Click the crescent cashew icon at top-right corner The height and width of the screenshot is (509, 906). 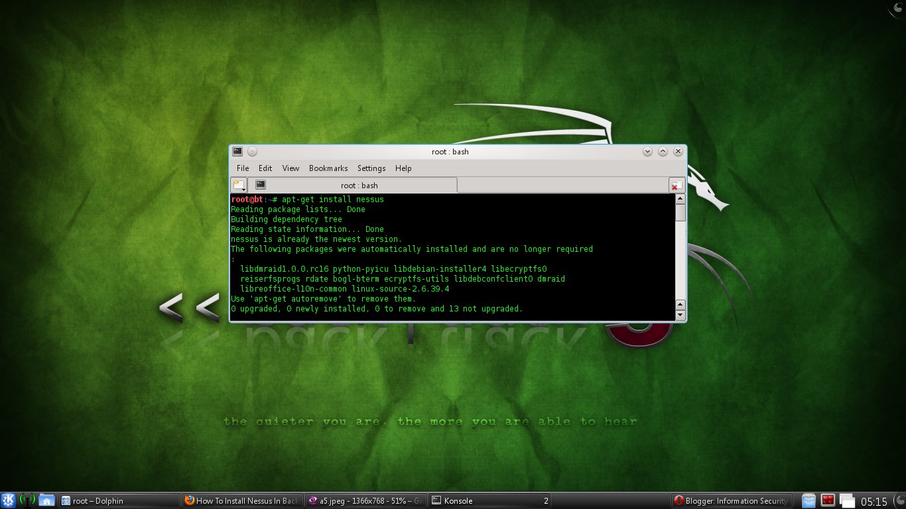[897, 8]
